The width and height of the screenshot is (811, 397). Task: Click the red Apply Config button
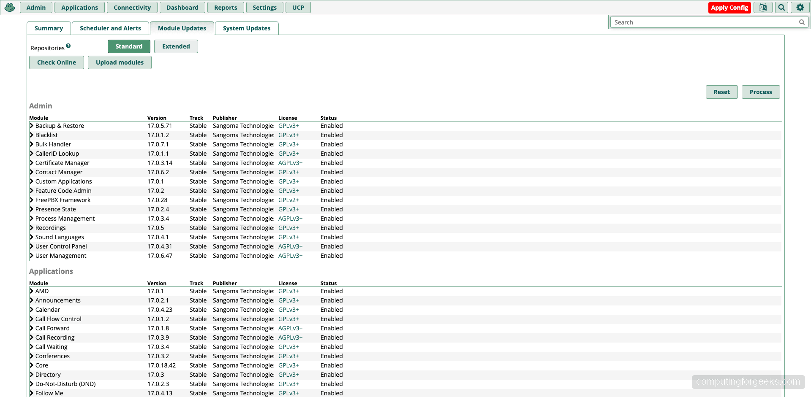(x=729, y=8)
